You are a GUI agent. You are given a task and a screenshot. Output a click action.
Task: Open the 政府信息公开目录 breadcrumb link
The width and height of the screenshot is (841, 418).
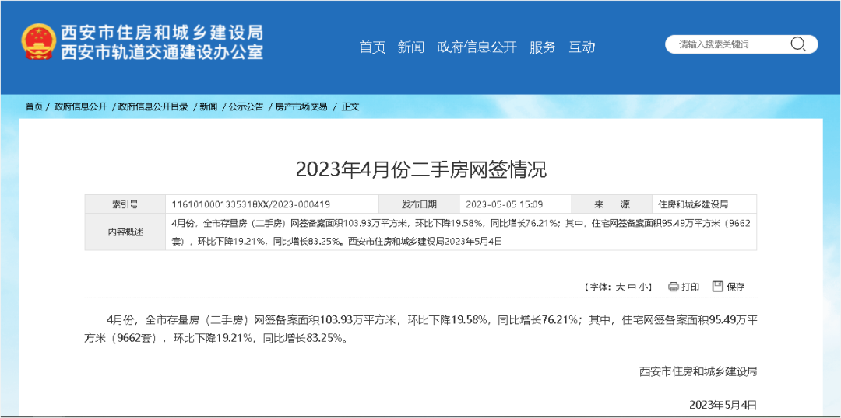pos(153,106)
